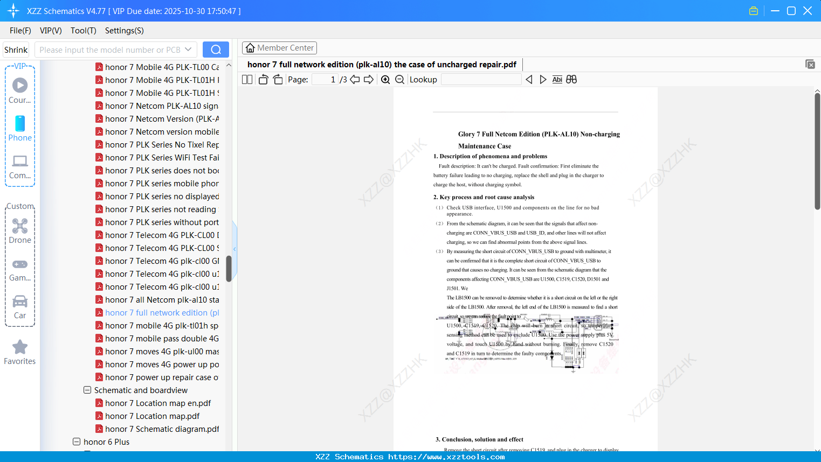The height and width of the screenshot is (462, 821).
Task: Open honor 7 moves 4G power up file
Action: pyautogui.click(x=162, y=364)
